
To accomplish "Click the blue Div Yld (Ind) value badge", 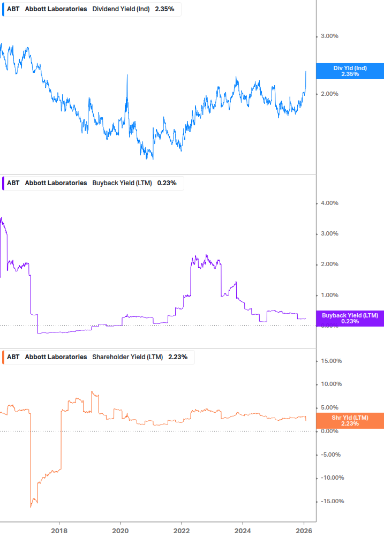I will click(x=350, y=71).
